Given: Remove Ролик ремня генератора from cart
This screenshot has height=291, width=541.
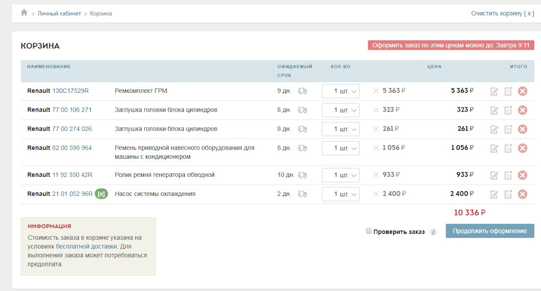Looking at the screenshot, I should click(522, 175).
